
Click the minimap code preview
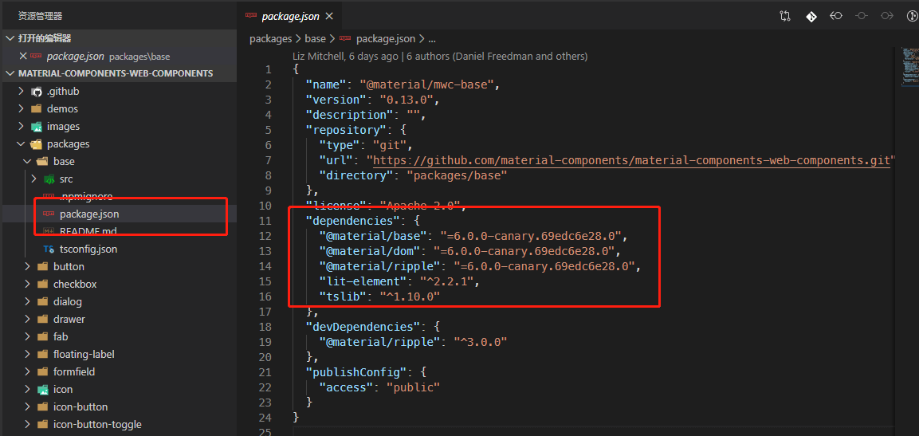[x=909, y=68]
